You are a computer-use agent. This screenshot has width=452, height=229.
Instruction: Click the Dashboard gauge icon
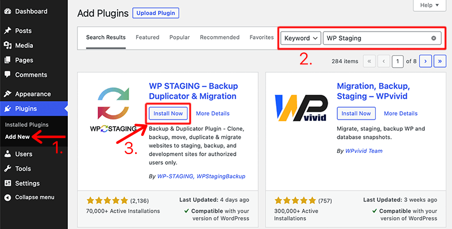[x=8, y=11]
